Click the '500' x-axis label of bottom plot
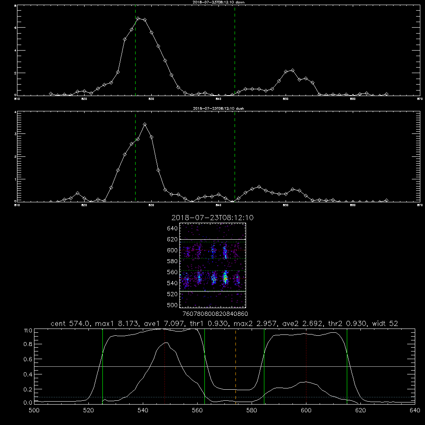 click(34, 410)
